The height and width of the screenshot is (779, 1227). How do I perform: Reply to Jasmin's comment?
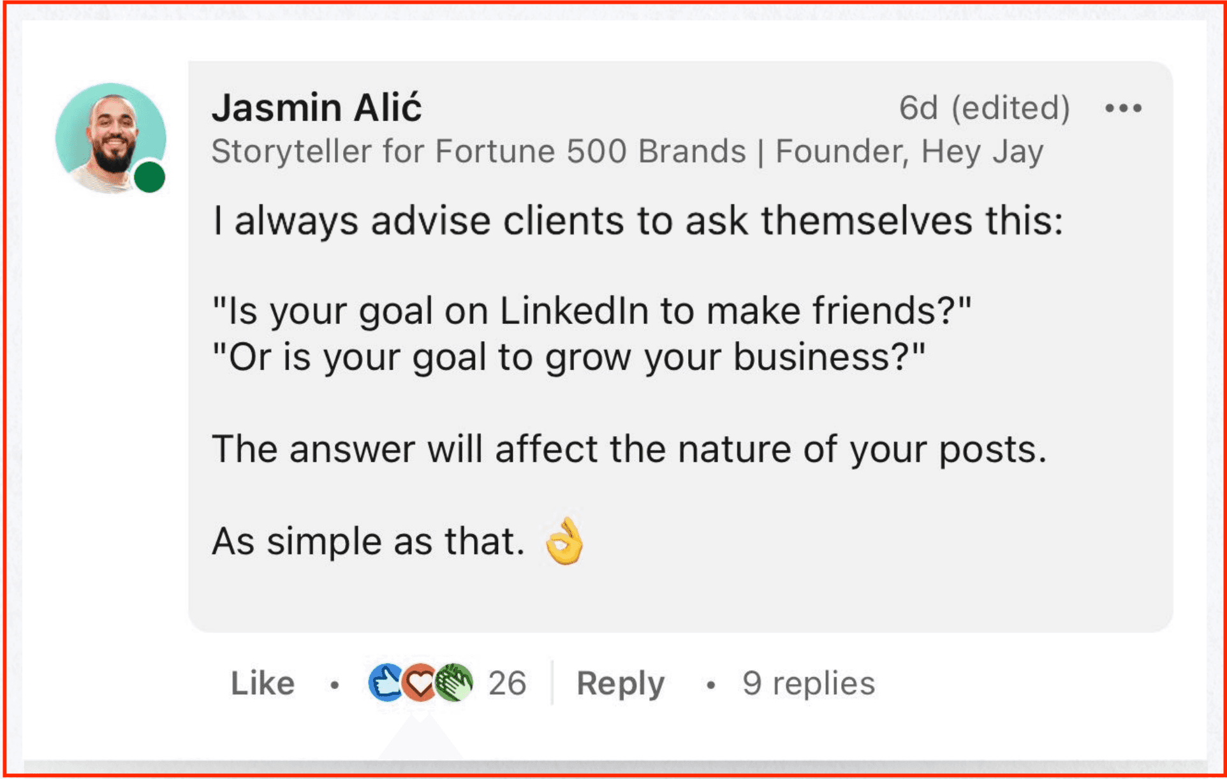pos(620,683)
